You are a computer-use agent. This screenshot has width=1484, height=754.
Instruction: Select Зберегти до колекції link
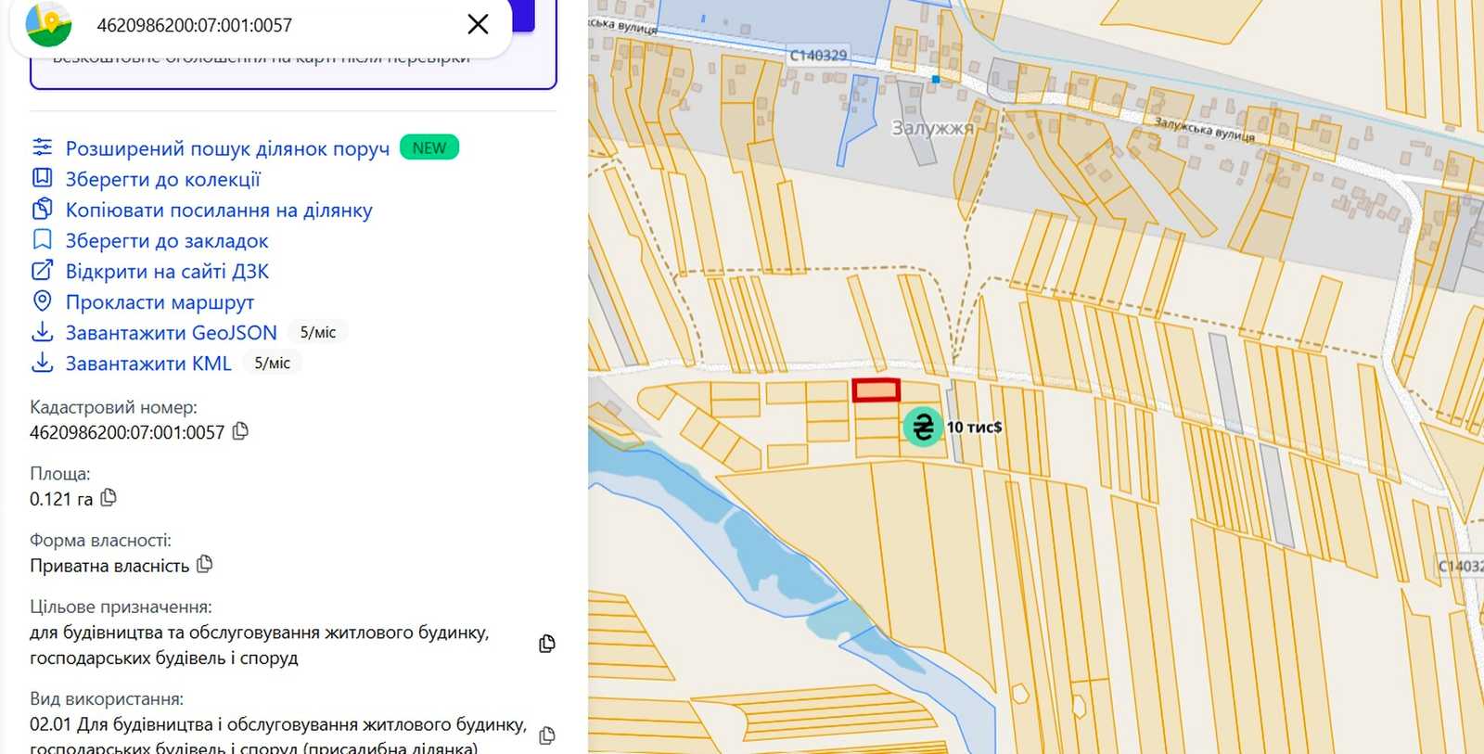click(163, 179)
